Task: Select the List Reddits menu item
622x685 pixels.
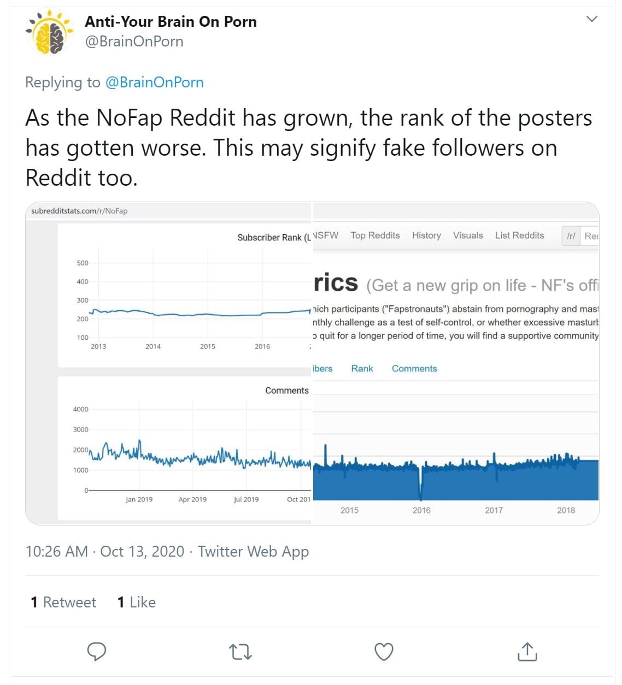Action: [x=519, y=235]
